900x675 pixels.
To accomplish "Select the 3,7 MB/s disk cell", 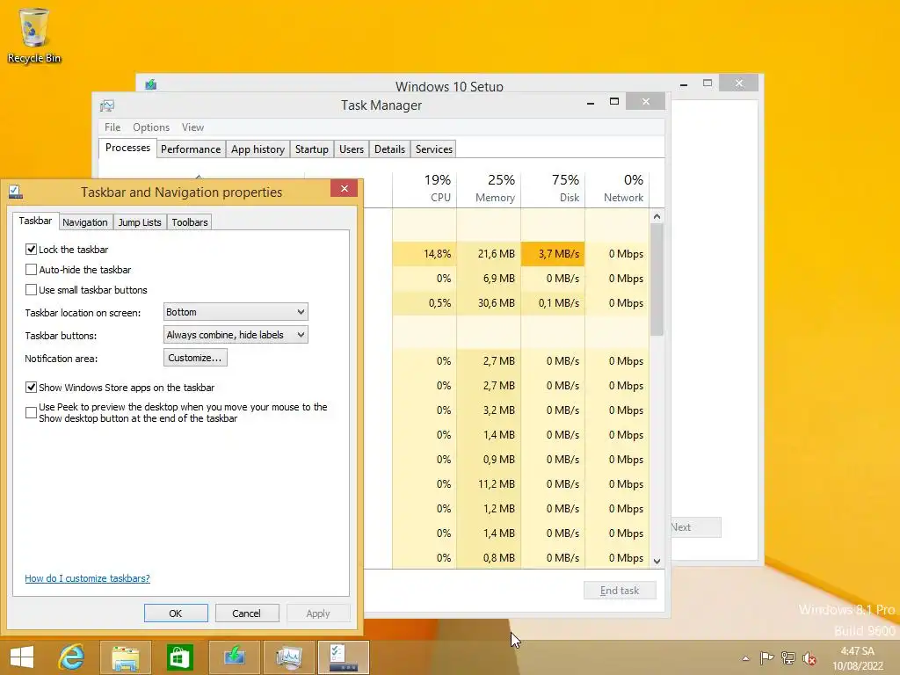I will 554,254.
